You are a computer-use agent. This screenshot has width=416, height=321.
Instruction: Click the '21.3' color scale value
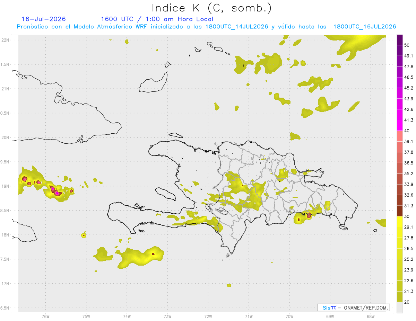click(409, 292)
